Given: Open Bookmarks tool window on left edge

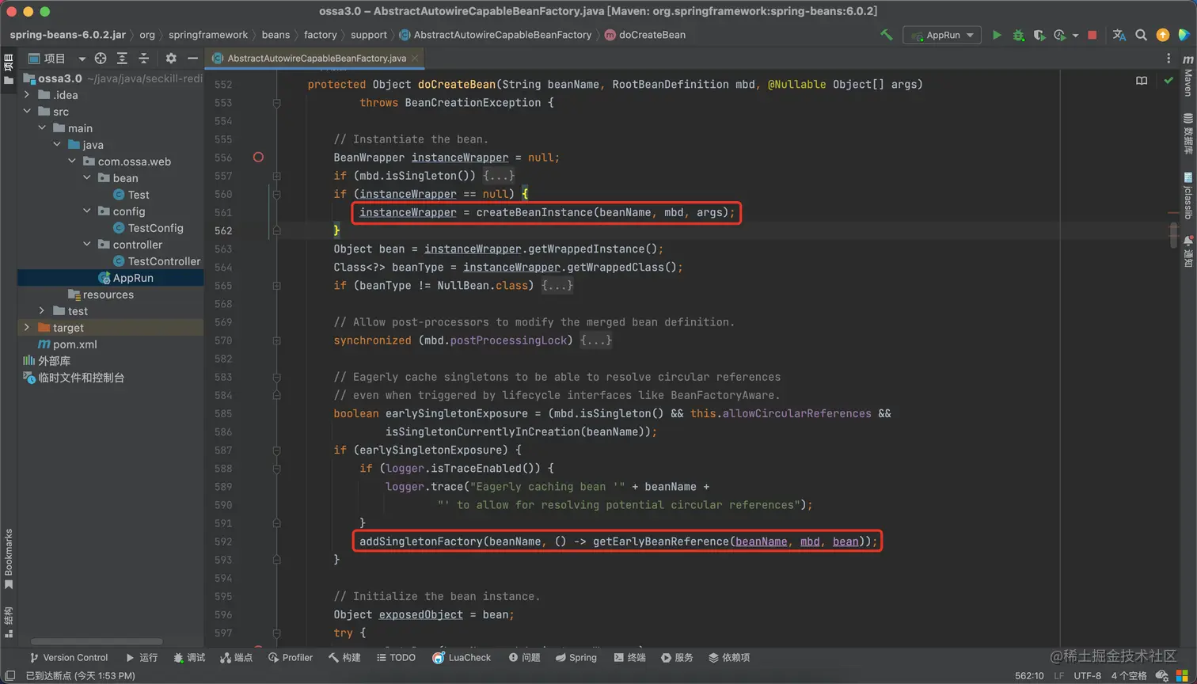Looking at the screenshot, I should (x=9, y=559).
